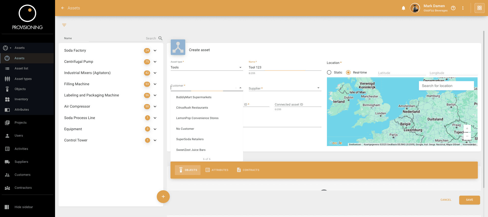Save the new asset
Viewport: 488px width, 217px height.
[x=469, y=200]
